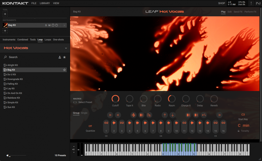Click the up arrow pitch icon
The image size is (262, 161).
coord(165,115)
